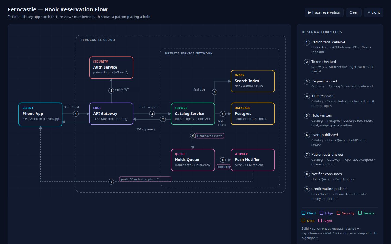Viewport: 391px width, 244px height.
Task: Select the Async legend swatch
Action: coord(320,221)
